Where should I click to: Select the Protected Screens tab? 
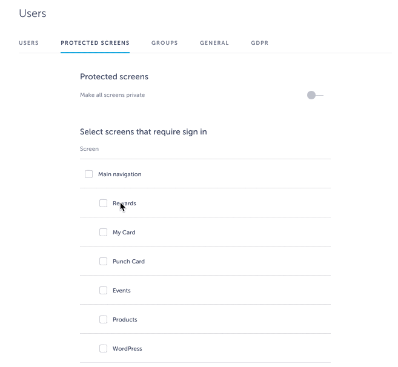point(95,43)
